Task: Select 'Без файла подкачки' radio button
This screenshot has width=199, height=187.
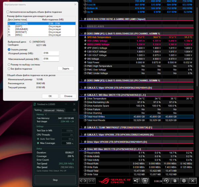Action: 9,69
